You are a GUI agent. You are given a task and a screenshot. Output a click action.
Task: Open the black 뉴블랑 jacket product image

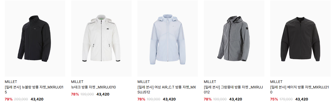pyautogui.click(x=35, y=38)
